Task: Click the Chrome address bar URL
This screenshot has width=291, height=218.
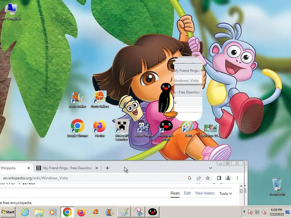Action: 36,178
